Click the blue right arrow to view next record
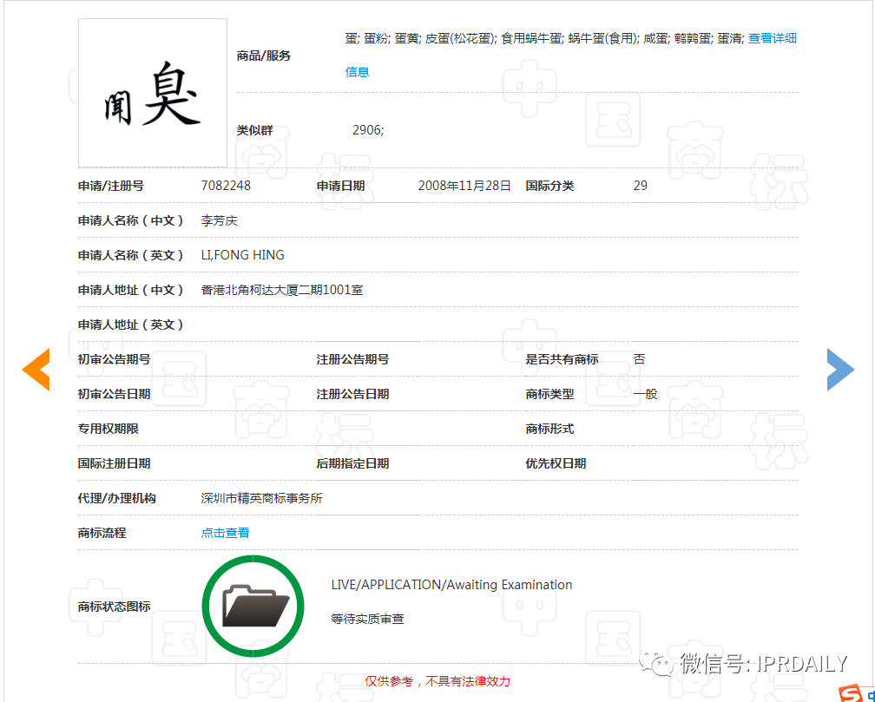The height and width of the screenshot is (702, 875). pyautogui.click(x=839, y=370)
